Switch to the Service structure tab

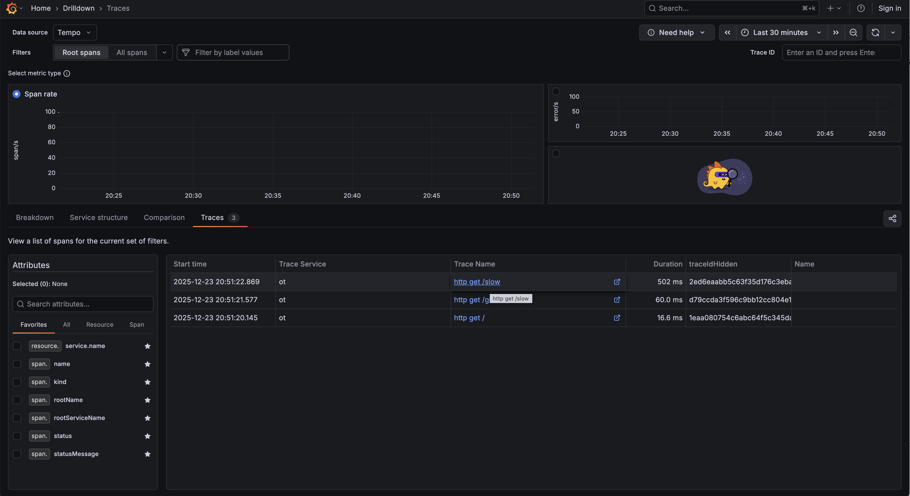pos(99,217)
